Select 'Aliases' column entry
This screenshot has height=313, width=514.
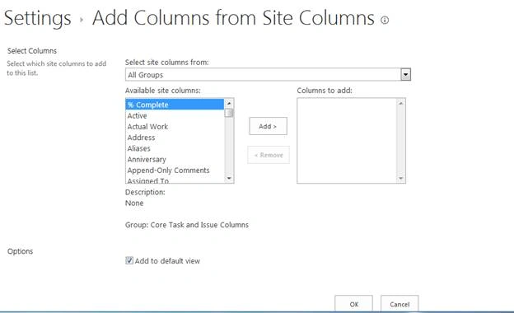coord(175,148)
